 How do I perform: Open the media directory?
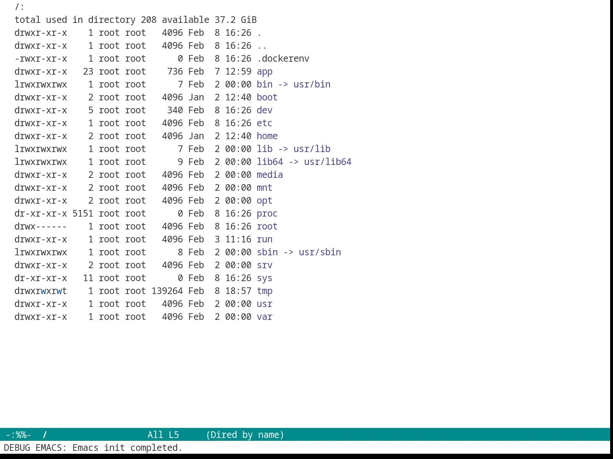(x=270, y=175)
